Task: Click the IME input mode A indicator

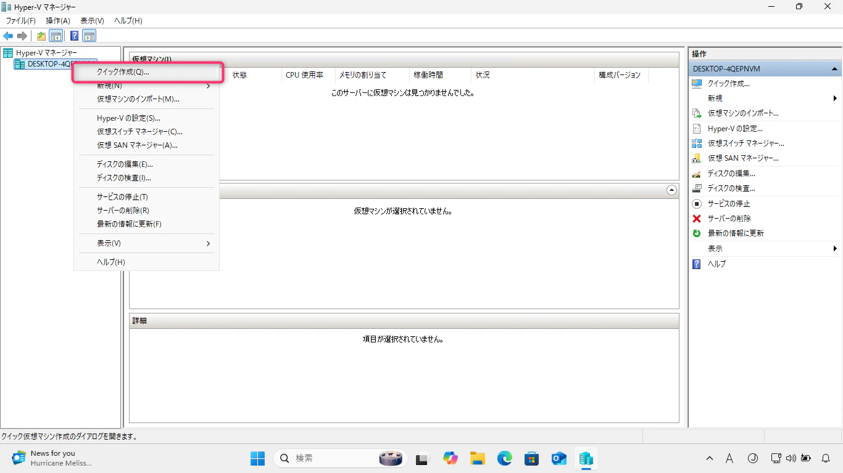Action: [729, 458]
